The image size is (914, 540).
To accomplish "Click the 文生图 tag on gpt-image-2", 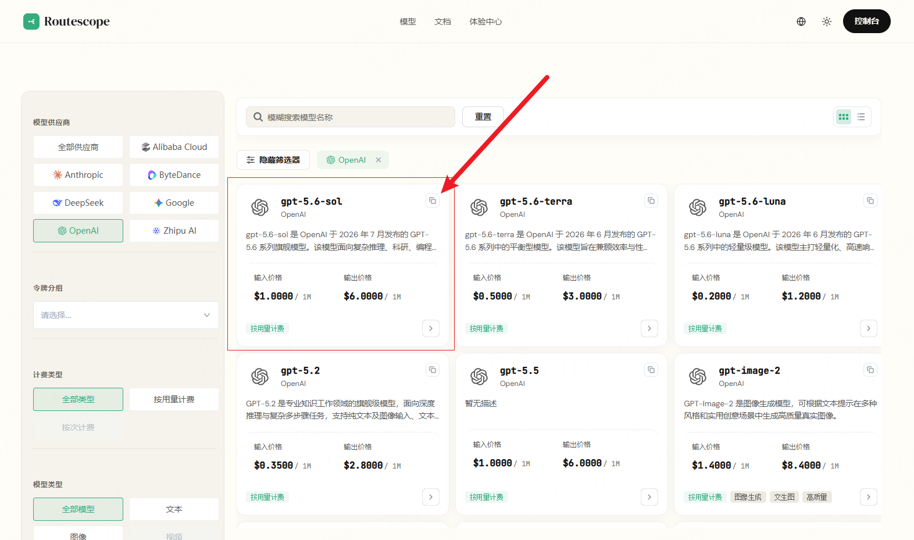I will tap(784, 497).
